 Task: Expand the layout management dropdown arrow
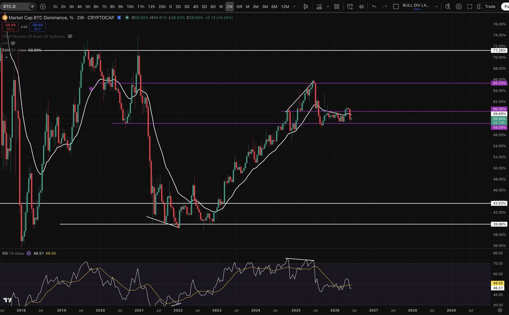click(x=436, y=6)
